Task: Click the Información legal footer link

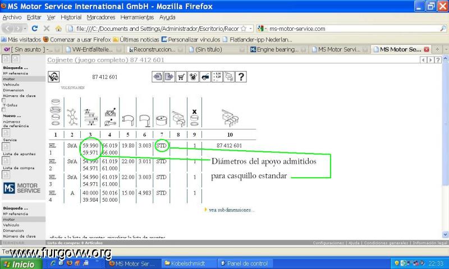Action: pos(430,243)
